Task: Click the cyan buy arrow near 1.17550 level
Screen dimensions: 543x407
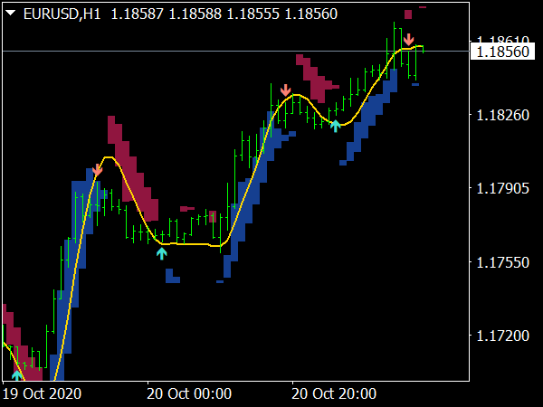Action: (161, 253)
